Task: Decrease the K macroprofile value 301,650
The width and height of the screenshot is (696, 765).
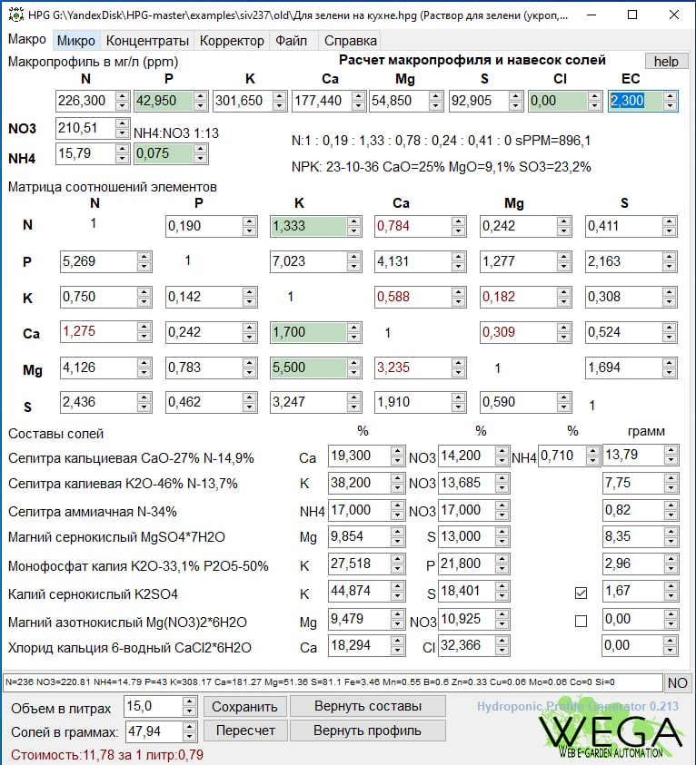Action: point(279,106)
